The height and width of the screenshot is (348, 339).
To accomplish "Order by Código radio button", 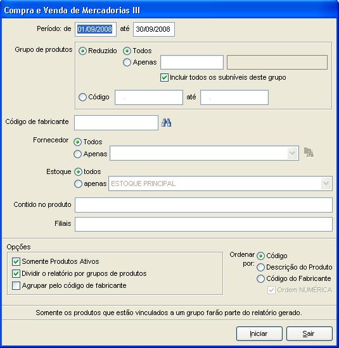I will [x=261, y=256].
